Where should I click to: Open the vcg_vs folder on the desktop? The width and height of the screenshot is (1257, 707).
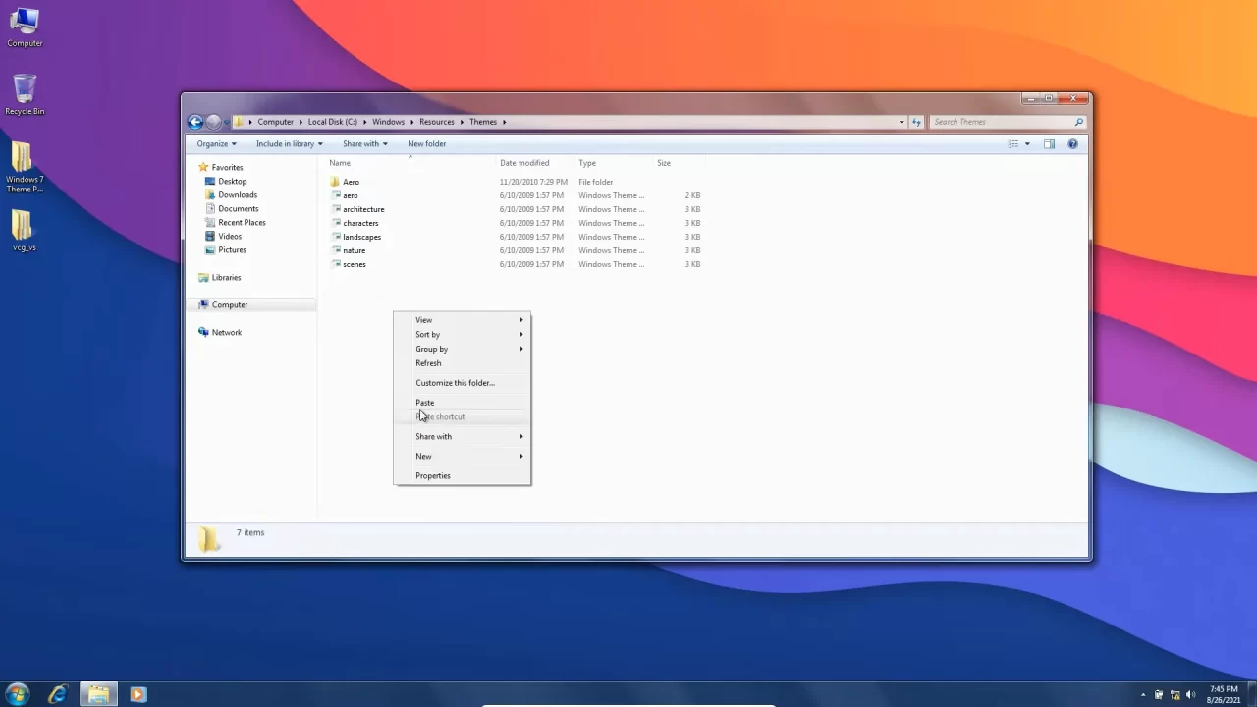[25, 231]
